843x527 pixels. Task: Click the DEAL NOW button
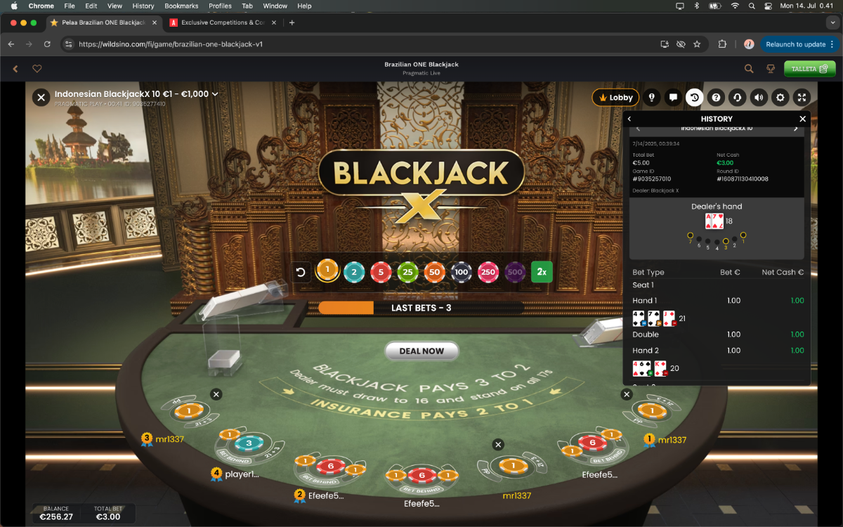click(x=421, y=351)
